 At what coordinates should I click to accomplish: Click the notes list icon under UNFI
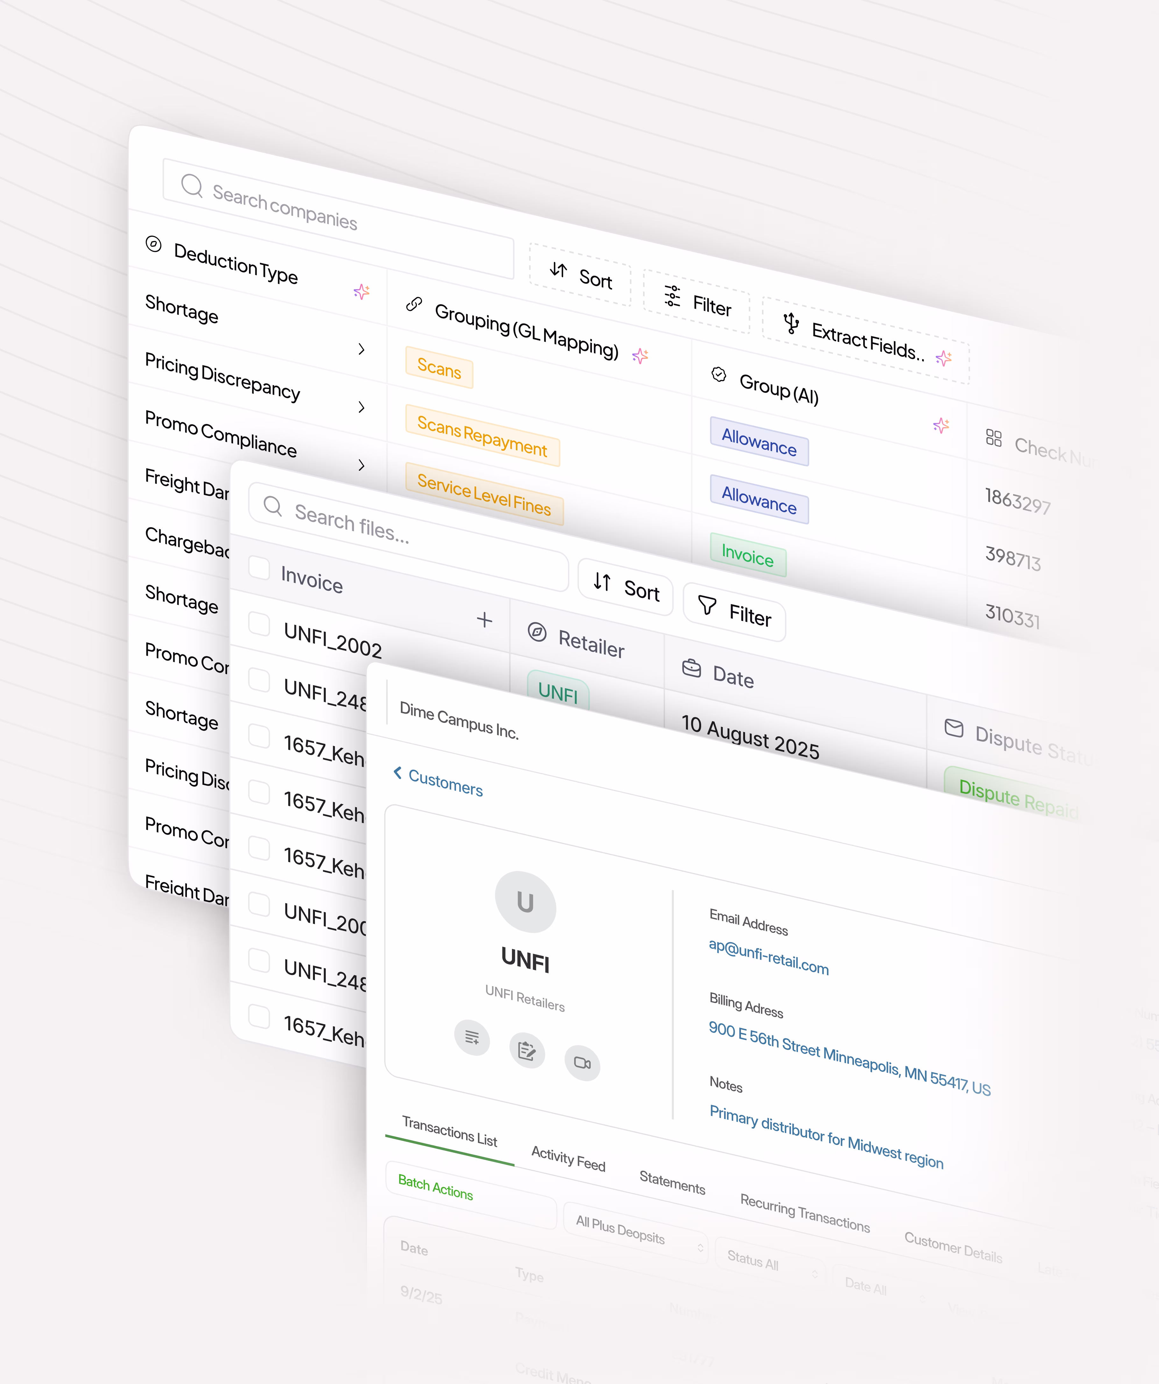[x=472, y=1037]
